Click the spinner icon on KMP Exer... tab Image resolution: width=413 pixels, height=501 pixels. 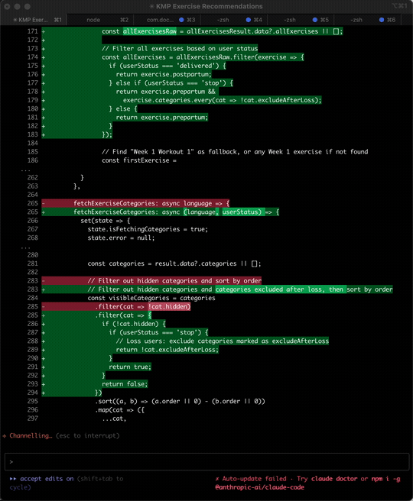(15, 20)
